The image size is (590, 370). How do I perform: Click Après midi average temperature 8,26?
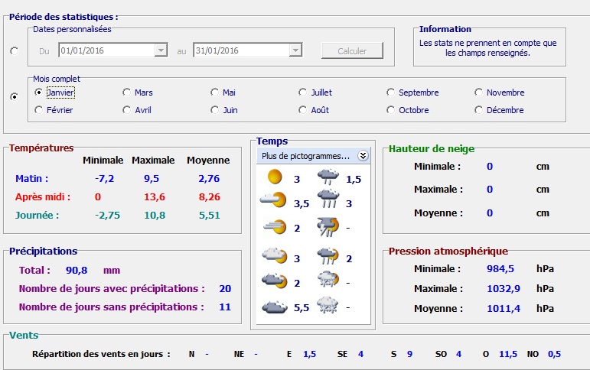[x=209, y=197]
